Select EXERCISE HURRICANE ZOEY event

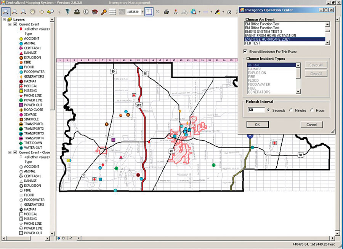[x=285, y=39]
